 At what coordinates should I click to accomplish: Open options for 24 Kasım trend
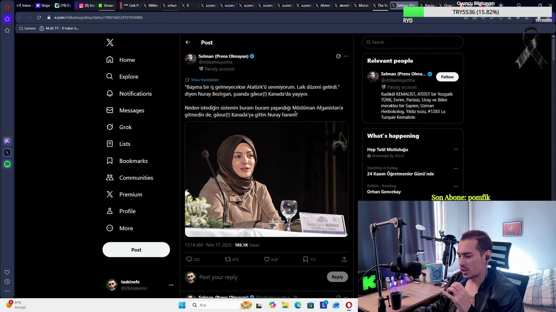[x=456, y=168]
